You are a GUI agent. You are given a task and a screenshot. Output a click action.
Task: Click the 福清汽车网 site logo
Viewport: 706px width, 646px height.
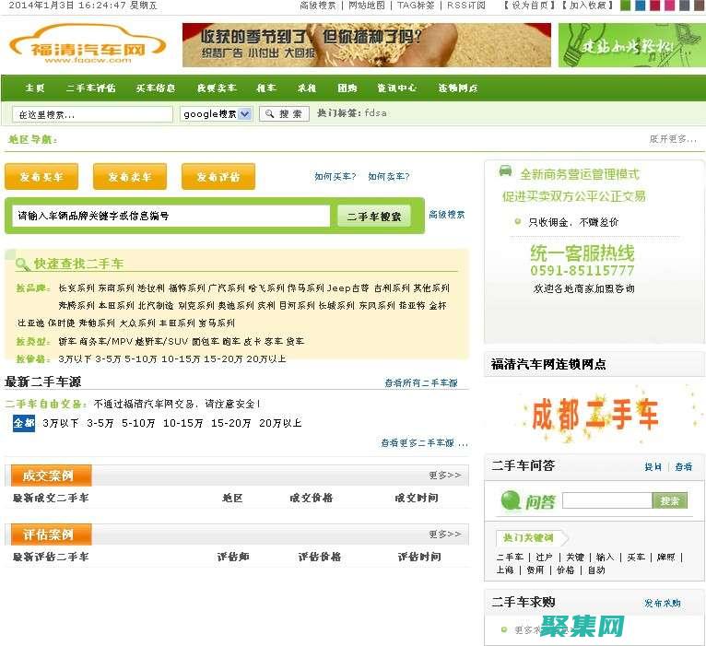pos(87,45)
